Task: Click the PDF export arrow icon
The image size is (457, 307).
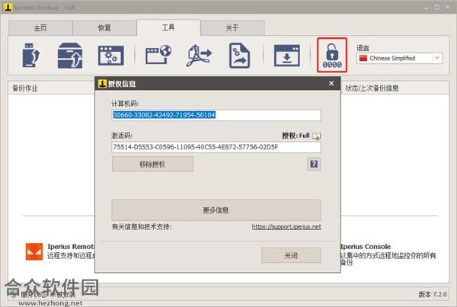Action: pyautogui.click(x=199, y=55)
